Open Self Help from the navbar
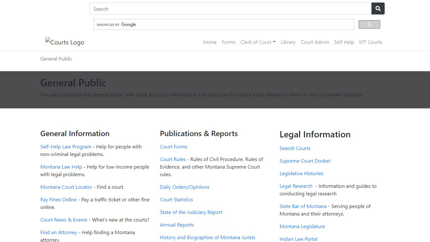Screen dimensions: 430x242 [x=344, y=42]
